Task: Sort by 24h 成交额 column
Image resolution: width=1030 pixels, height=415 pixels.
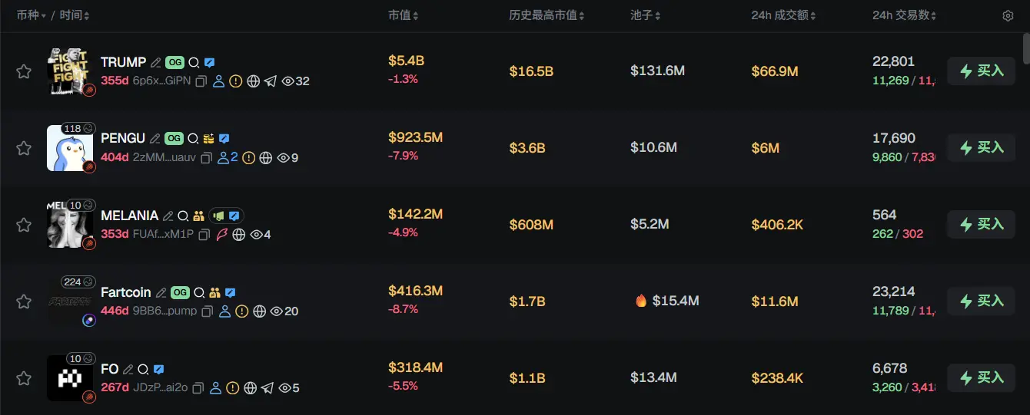Action: tap(783, 16)
